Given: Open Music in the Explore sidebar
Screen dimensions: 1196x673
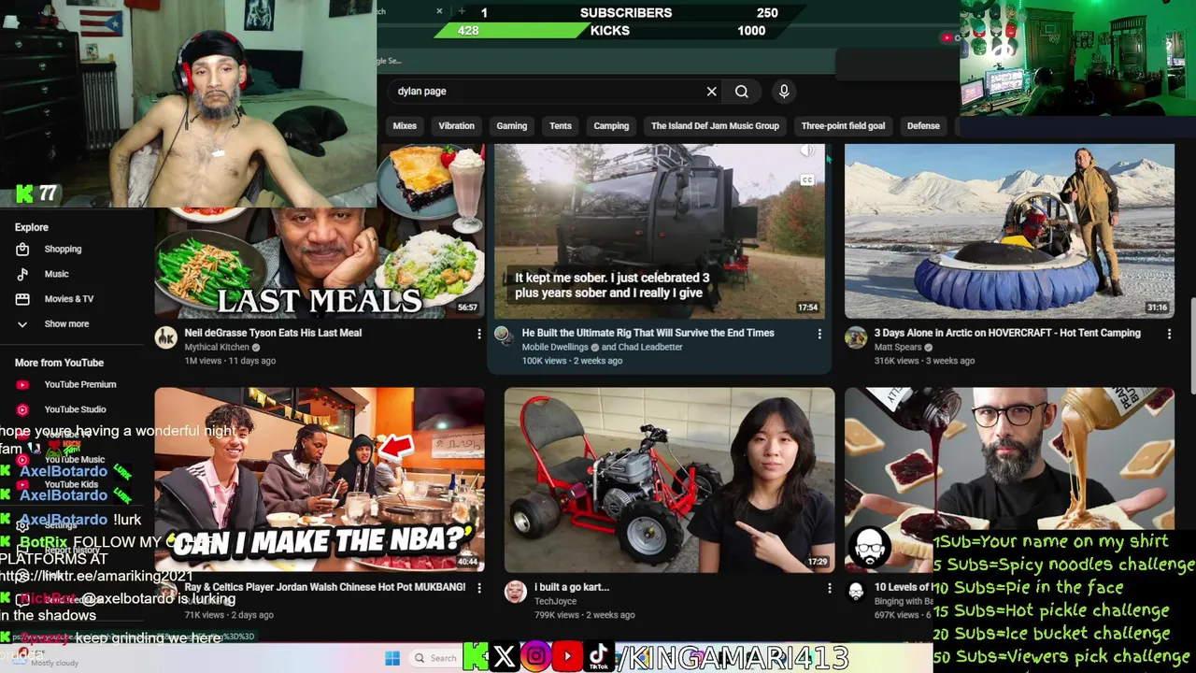Looking at the screenshot, I should coord(56,274).
